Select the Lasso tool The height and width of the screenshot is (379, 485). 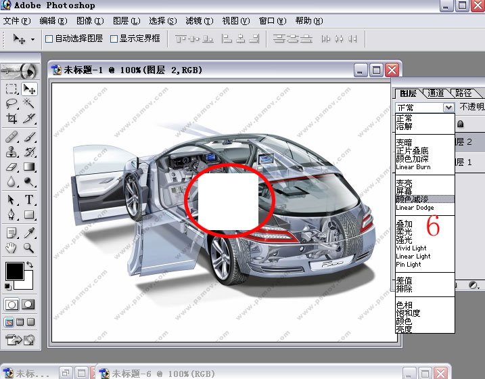(x=11, y=104)
